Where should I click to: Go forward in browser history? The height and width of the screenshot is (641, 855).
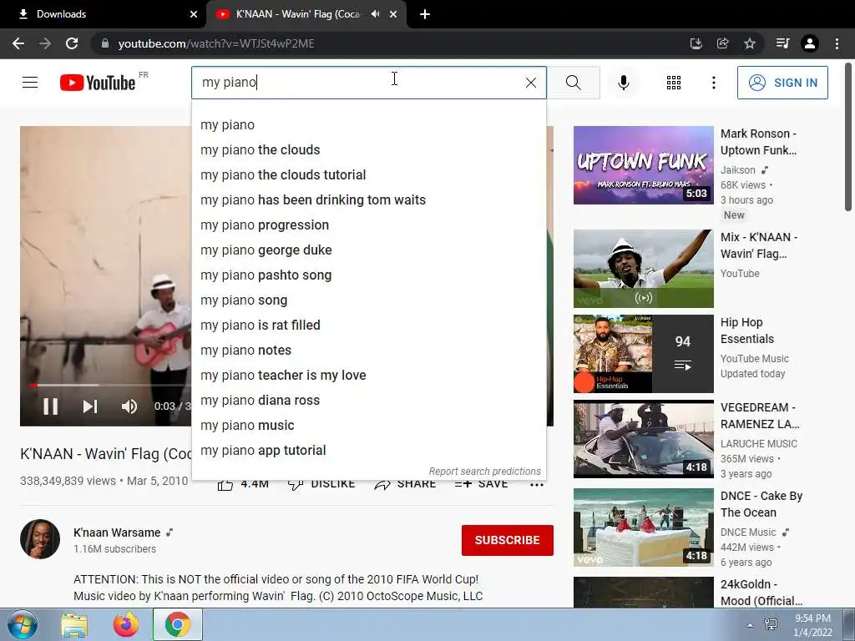point(45,43)
